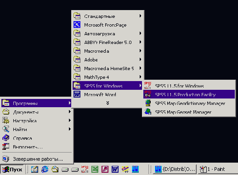Select SPSS for Windows menu text
The width and height of the screenshot is (238, 175).
tap(103, 86)
